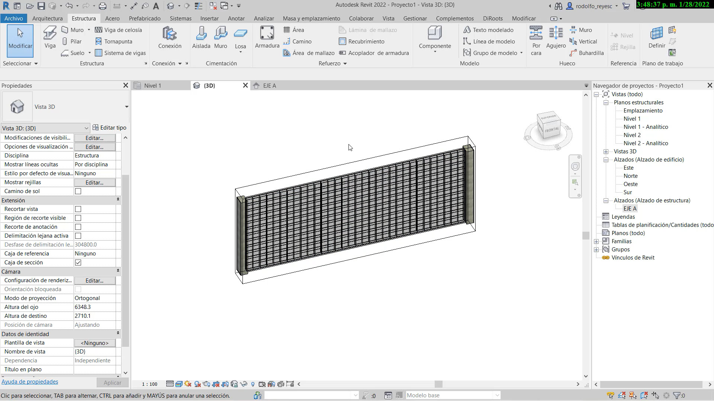The height and width of the screenshot is (401, 714).
Task: Click the 1 : 100 view scale
Action: (x=149, y=384)
